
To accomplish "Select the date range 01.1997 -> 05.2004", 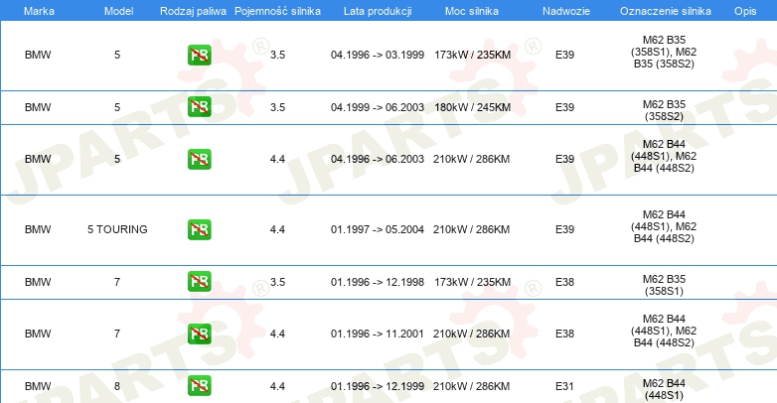I will tap(378, 229).
